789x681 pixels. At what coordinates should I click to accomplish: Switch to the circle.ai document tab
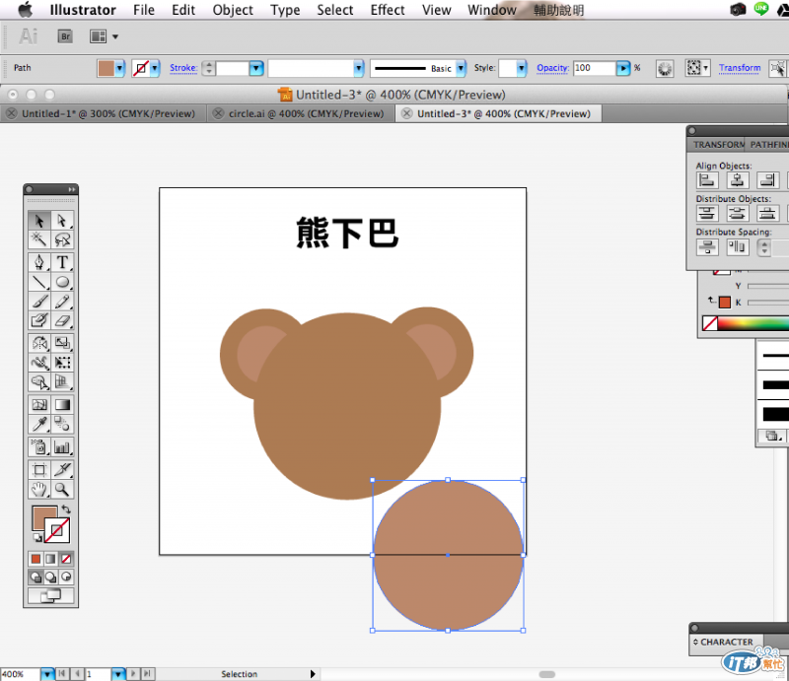[305, 113]
